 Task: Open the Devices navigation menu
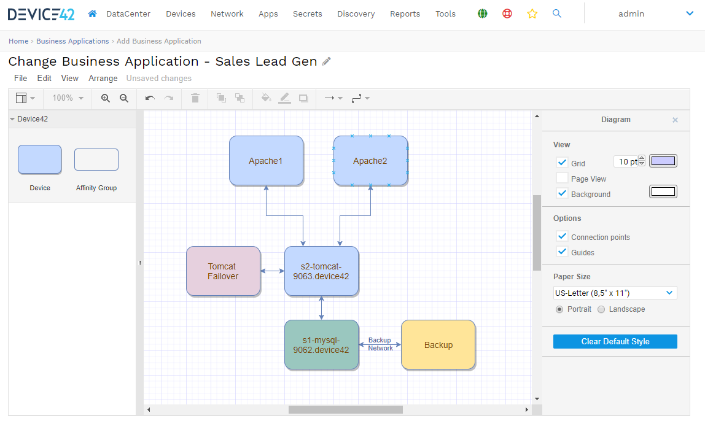pos(181,14)
